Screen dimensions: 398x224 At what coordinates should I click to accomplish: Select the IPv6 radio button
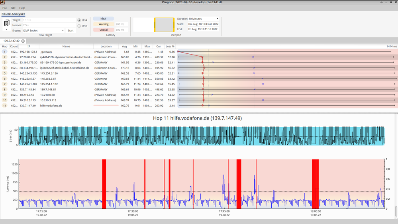(x=79, y=26)
